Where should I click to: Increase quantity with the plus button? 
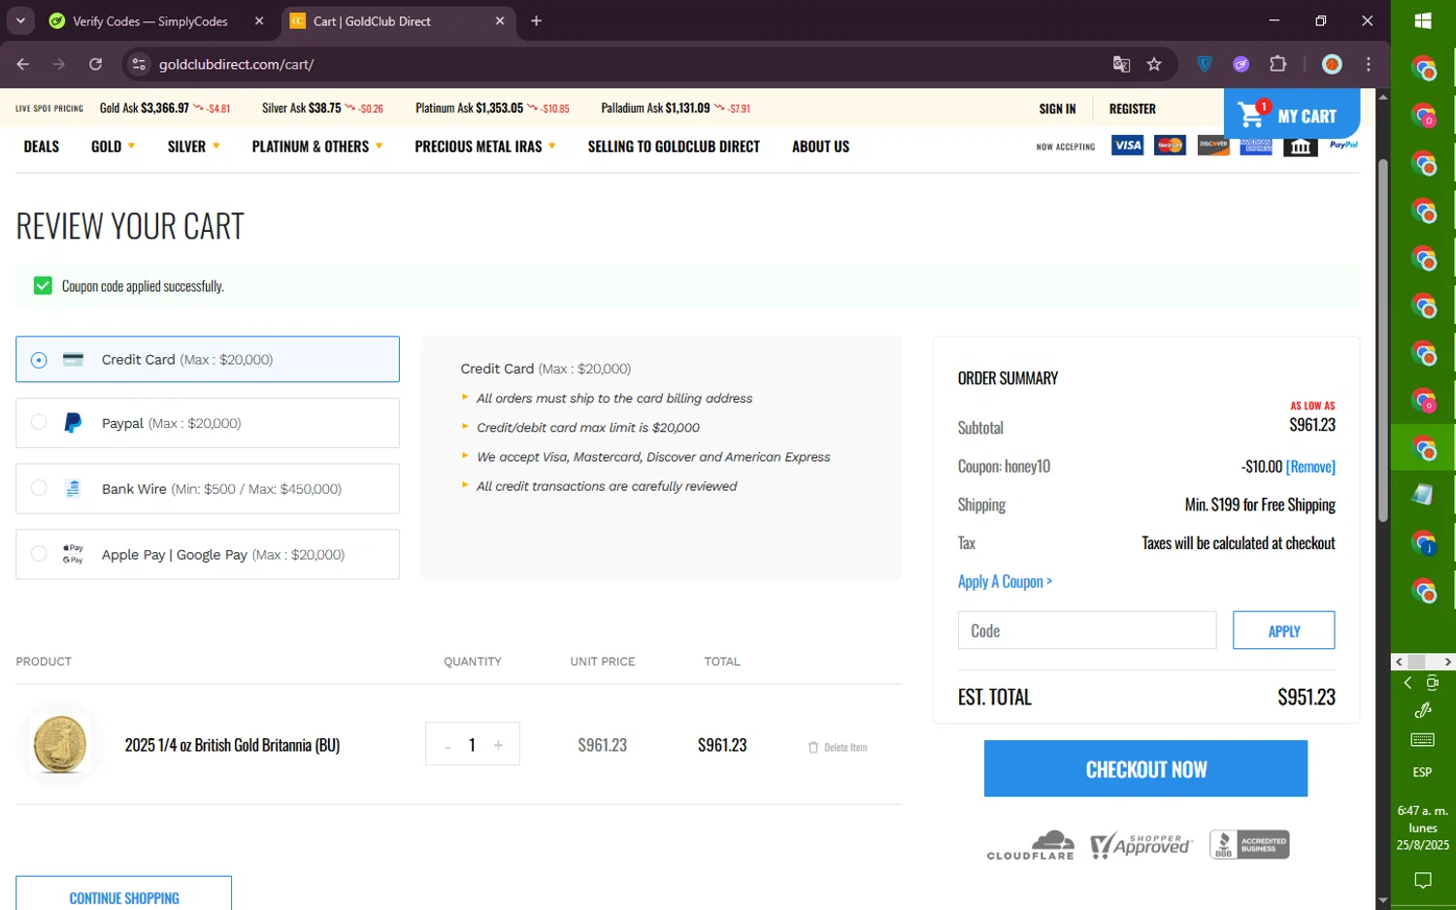click(498, 745)
